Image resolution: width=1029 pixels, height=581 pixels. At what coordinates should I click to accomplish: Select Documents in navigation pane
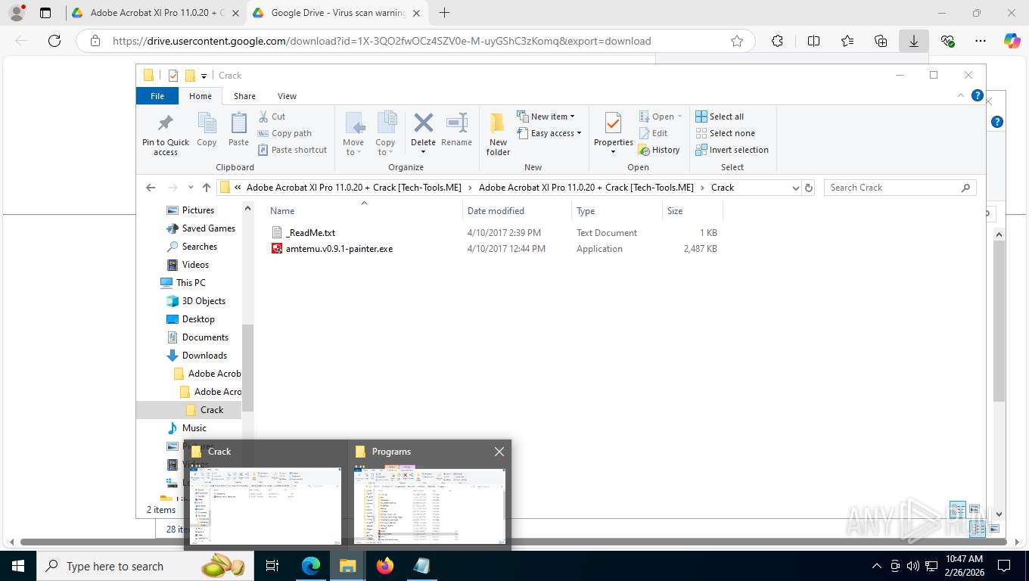(x=205, y=337)
